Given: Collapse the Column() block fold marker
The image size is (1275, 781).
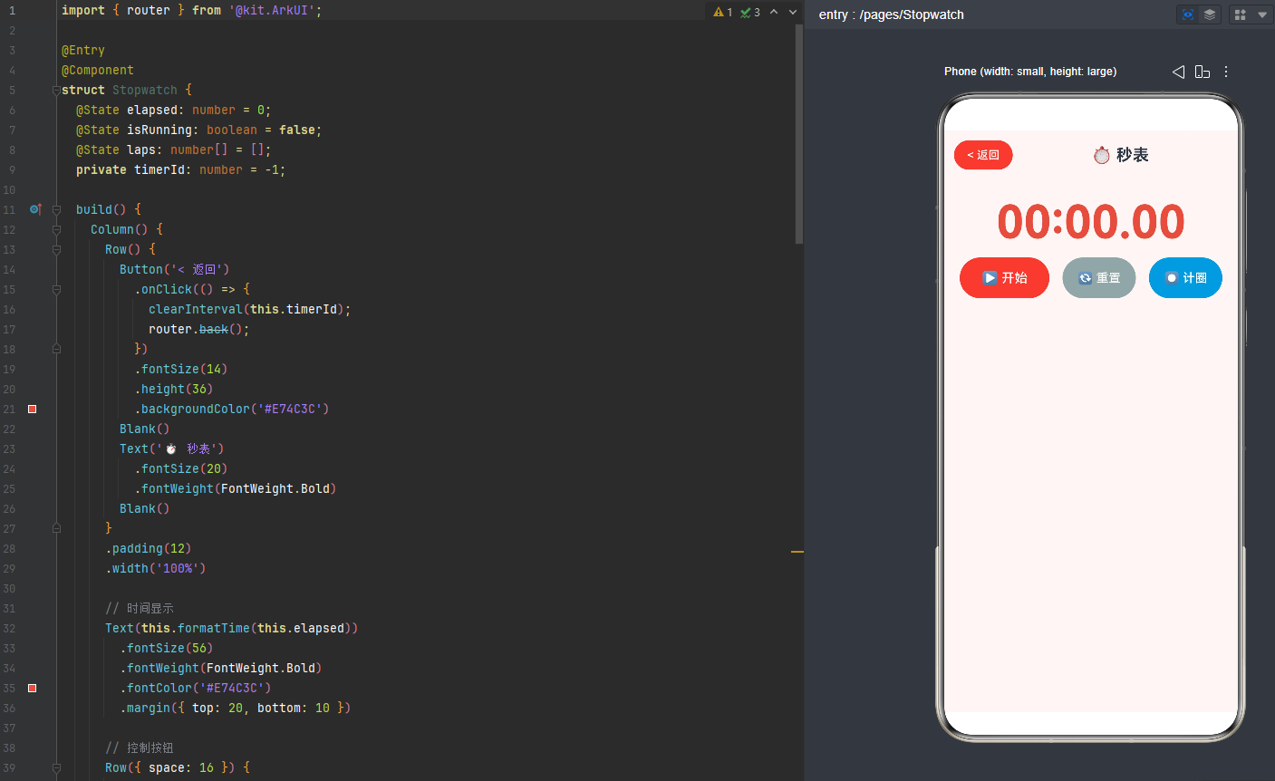Looking at the screenshot, I should coord(56,230).
